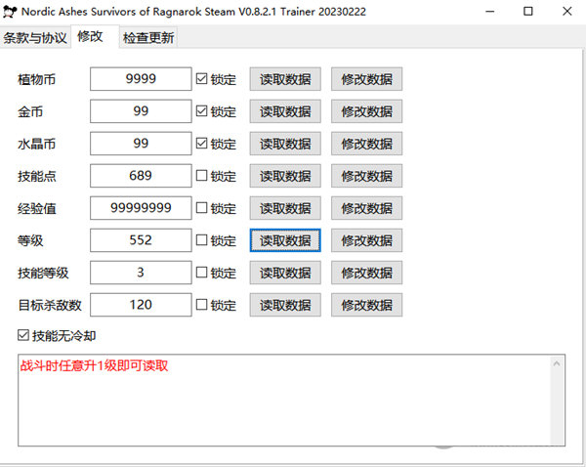Screen dimensions: 586x467
Task: Toggle the 锁定 checkbox for 金币
Action: 202,111
